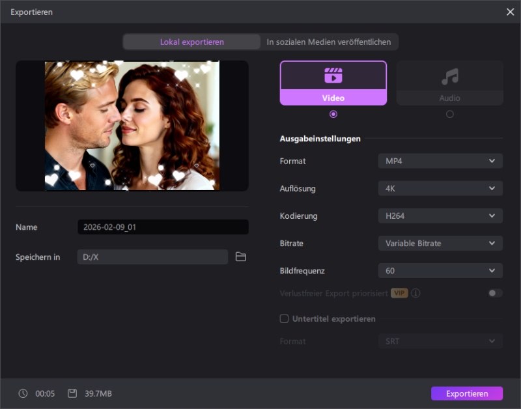Switch to In sozialen Medien veröffentlichen tab
Screen dimensions: 521x409
329,42
